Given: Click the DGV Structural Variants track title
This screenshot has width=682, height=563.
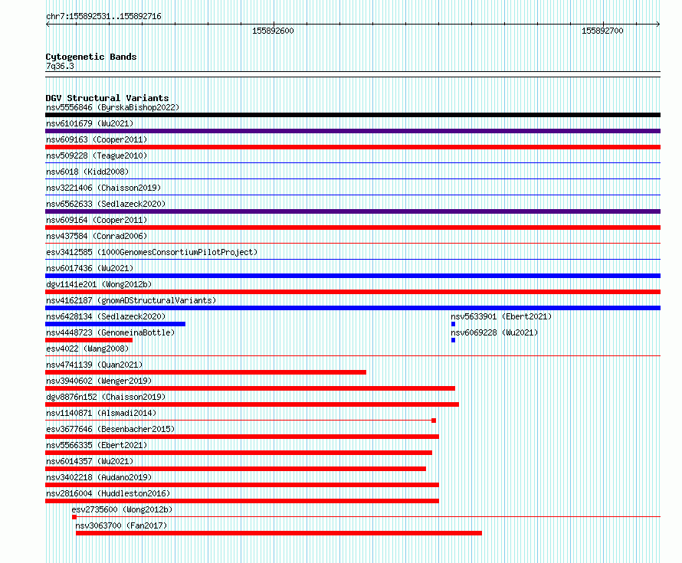Looking at the screenshot, I should (x=107, y=98).
